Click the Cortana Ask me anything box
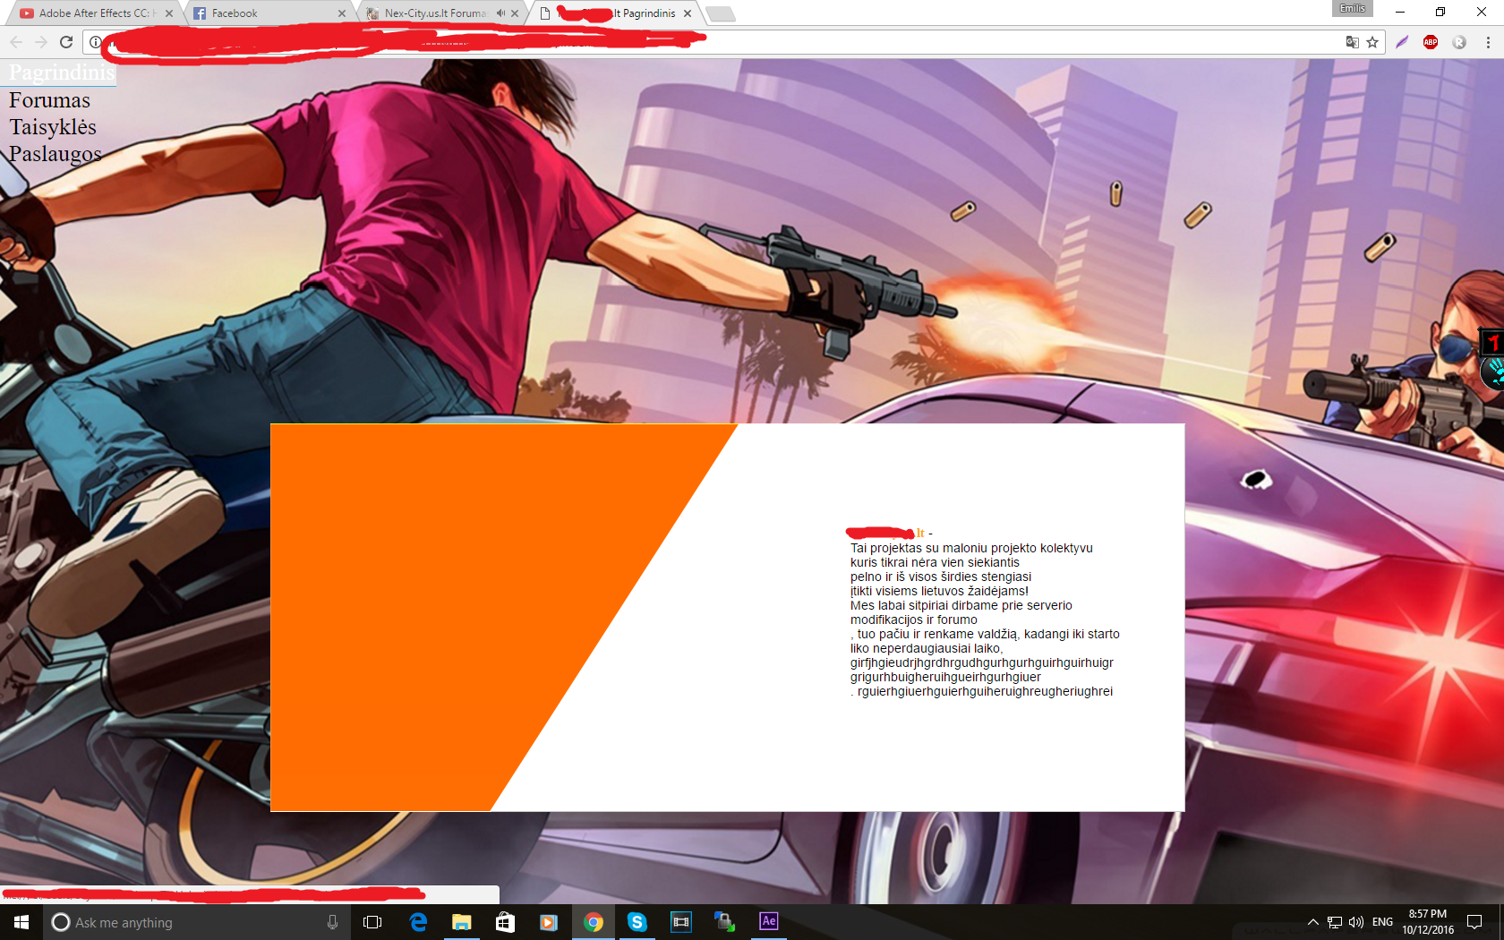 (x=196, y=922)
